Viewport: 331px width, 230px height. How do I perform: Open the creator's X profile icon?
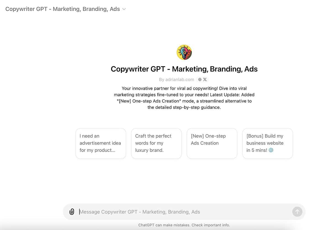(x=205, y=80)
